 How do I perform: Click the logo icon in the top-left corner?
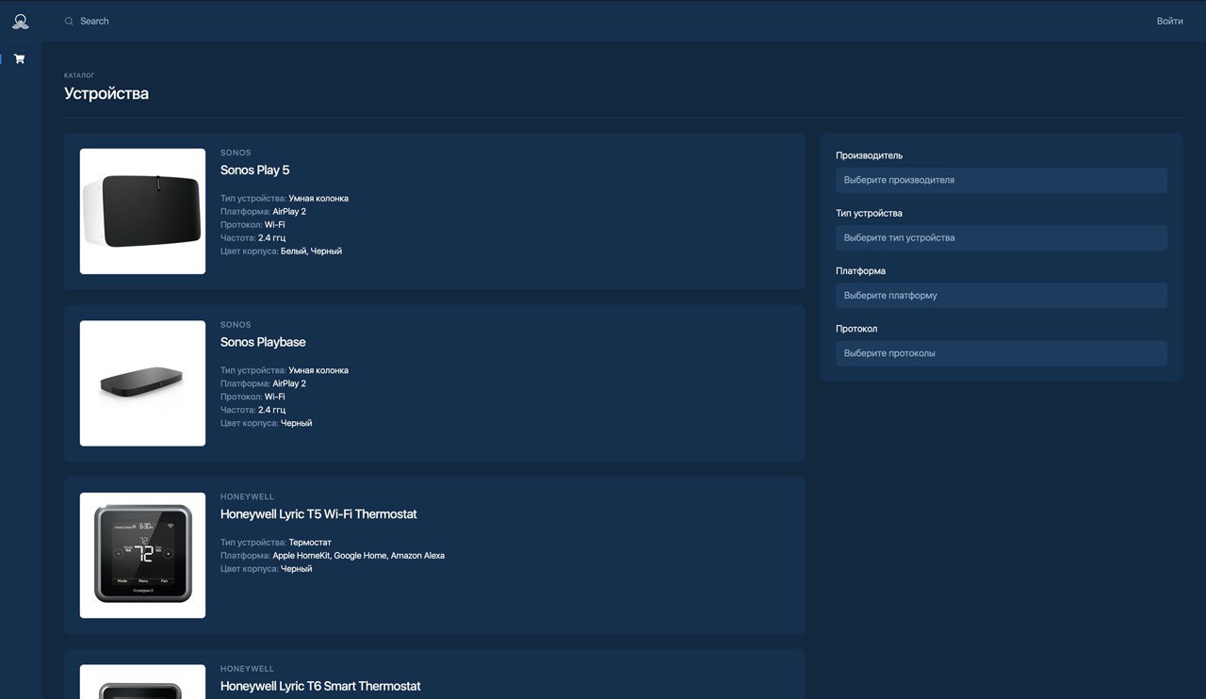point(20,21)
